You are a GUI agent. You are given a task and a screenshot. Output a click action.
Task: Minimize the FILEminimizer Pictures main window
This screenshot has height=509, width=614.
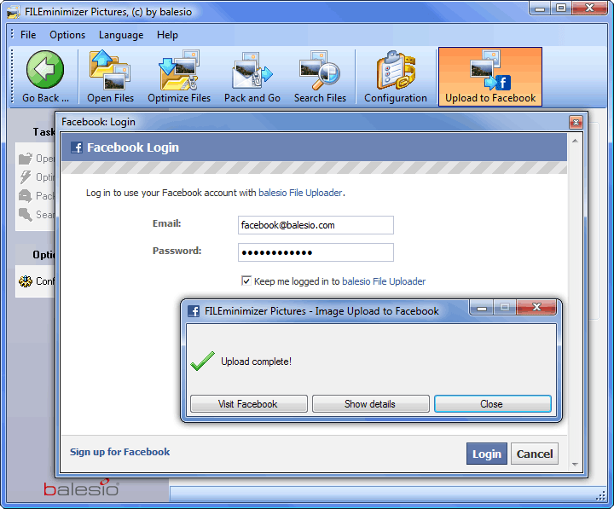point(540,9)
